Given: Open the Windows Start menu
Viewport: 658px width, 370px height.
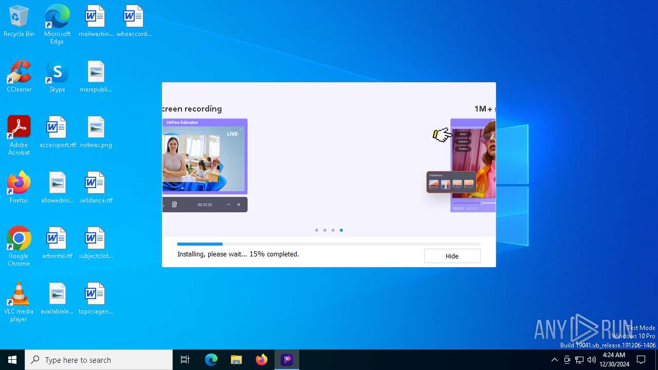Looking at the screenshot, I should coord(12,360).
